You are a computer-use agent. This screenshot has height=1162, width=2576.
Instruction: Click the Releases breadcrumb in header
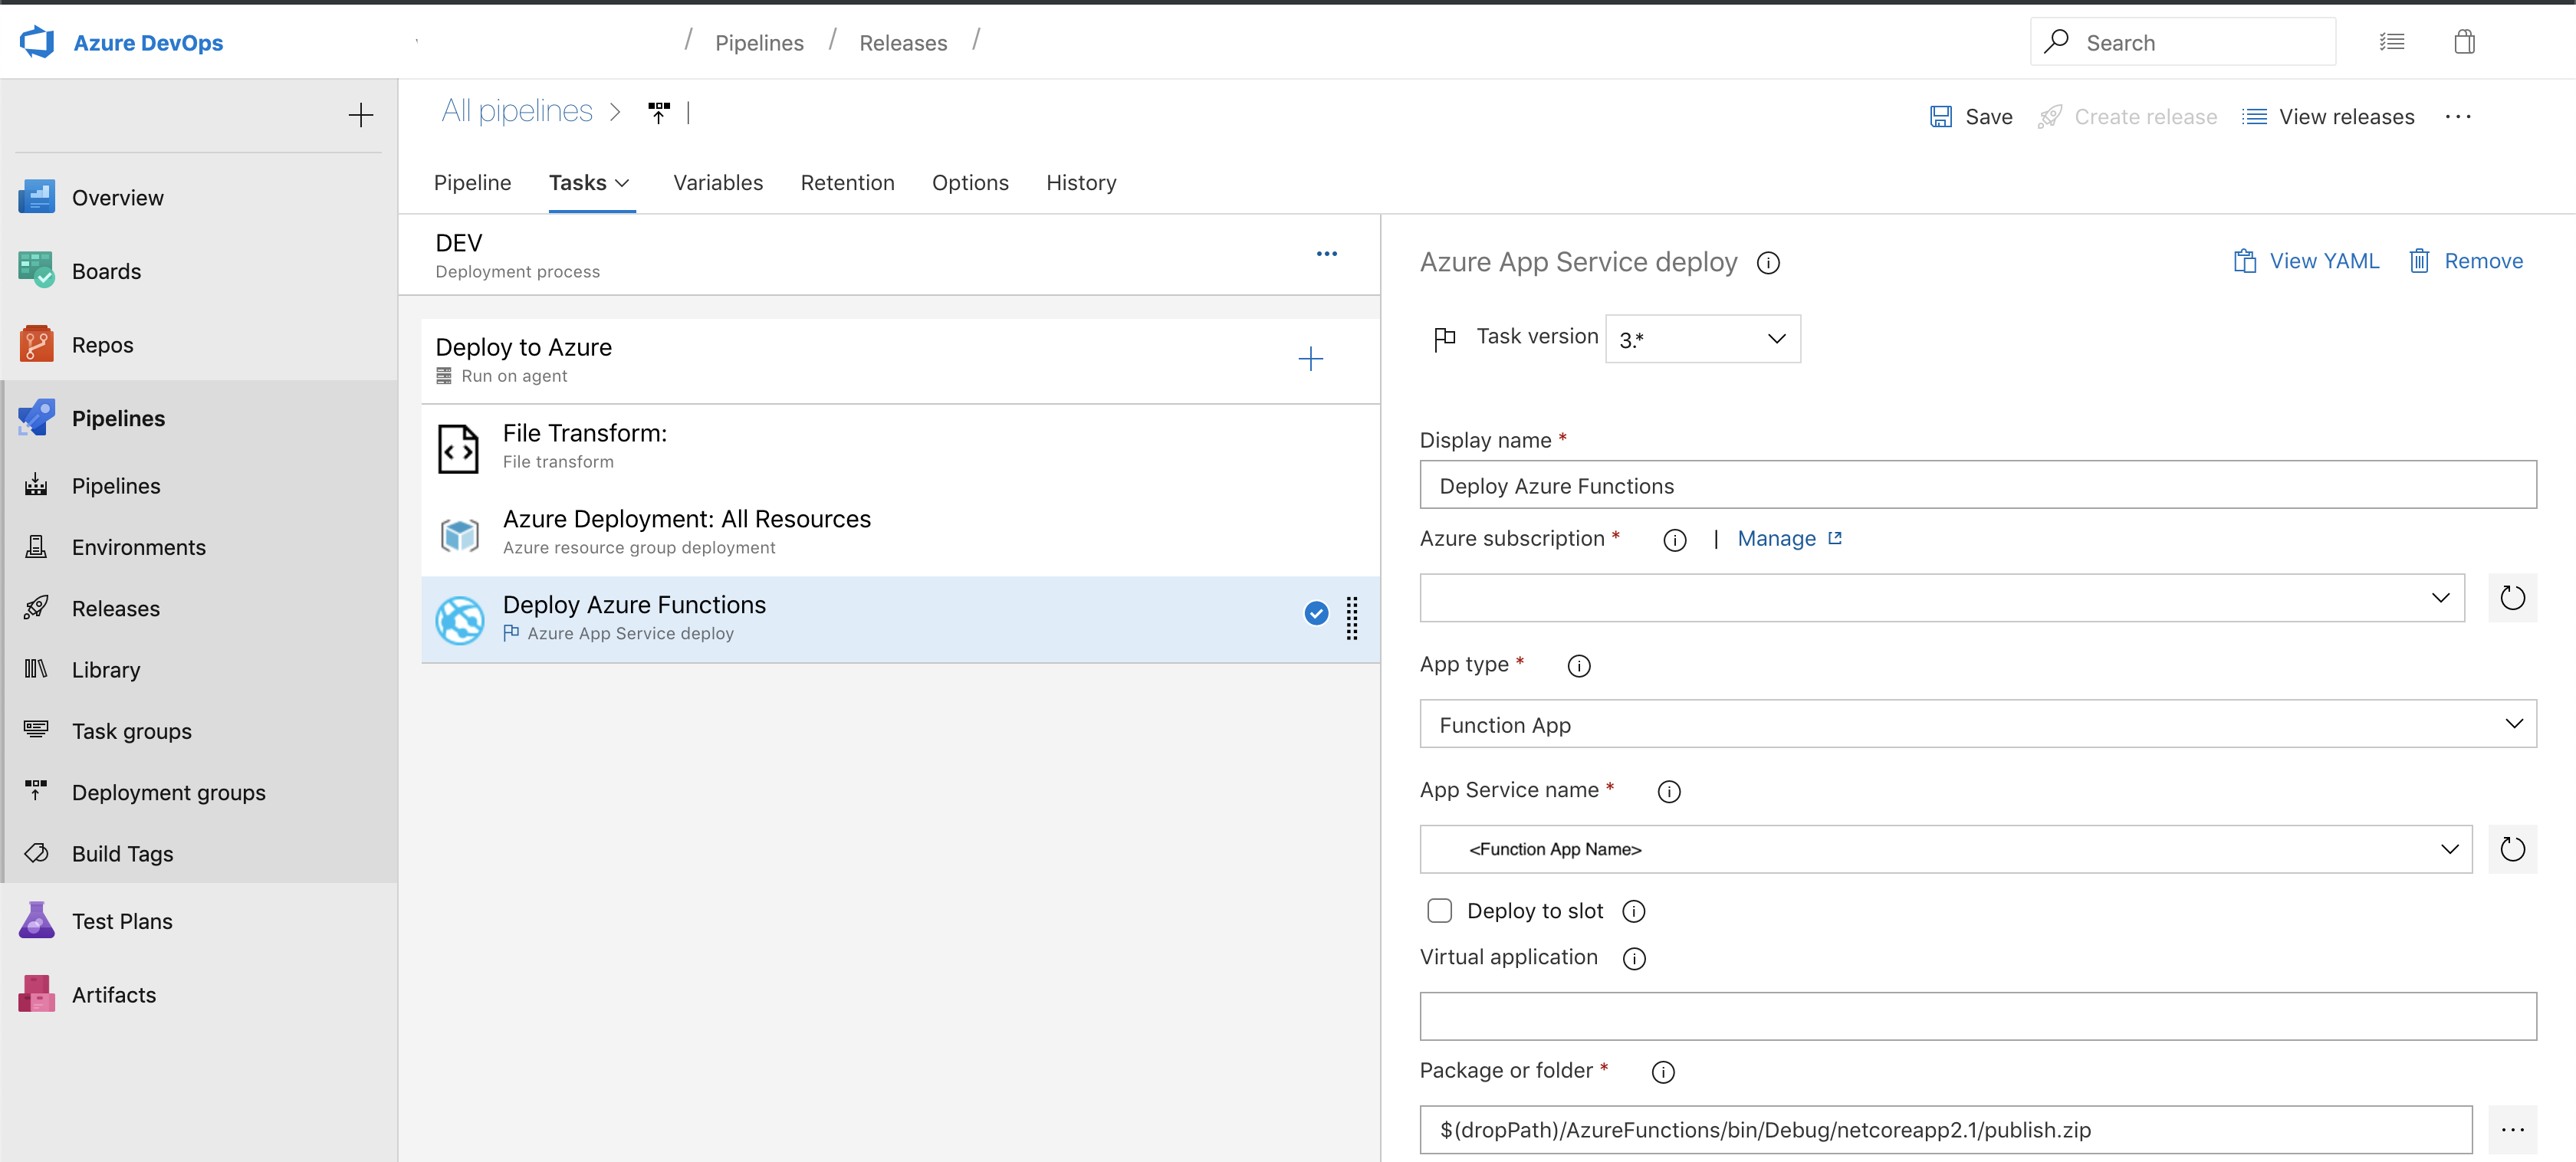point(903,43)
